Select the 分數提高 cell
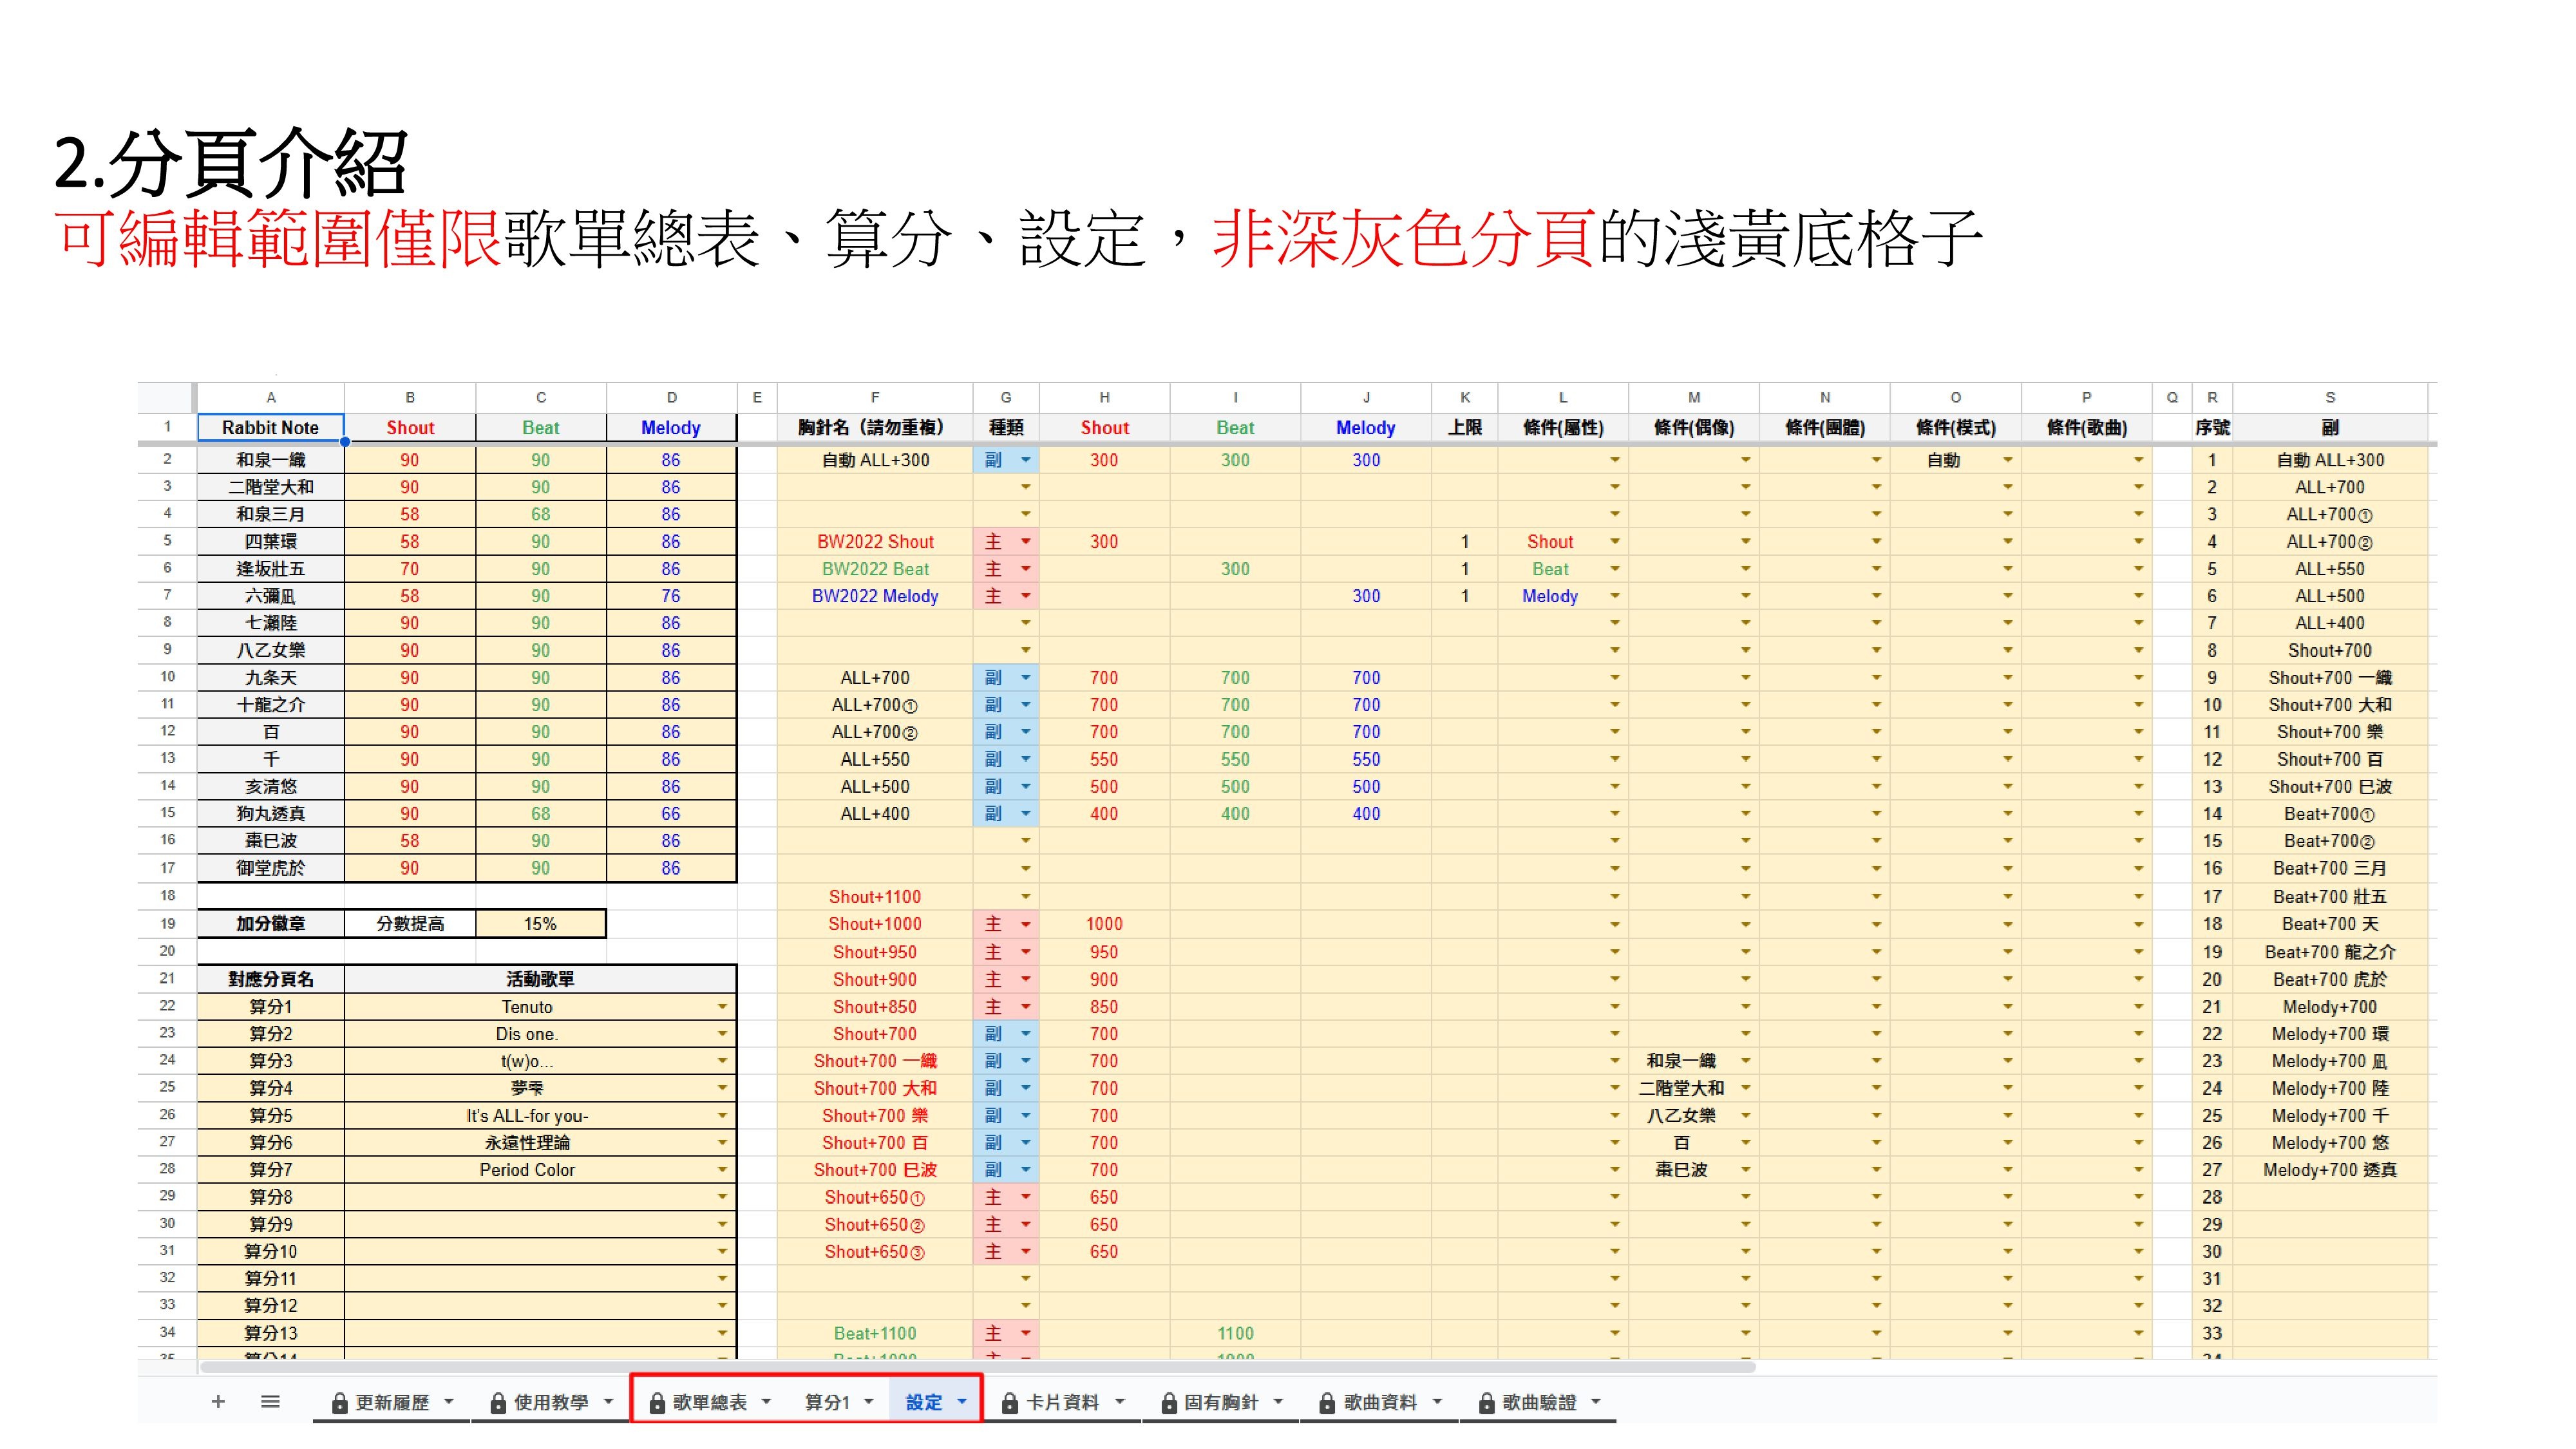The width and height of the screenshot is (2576, 1449). [410, 923]
